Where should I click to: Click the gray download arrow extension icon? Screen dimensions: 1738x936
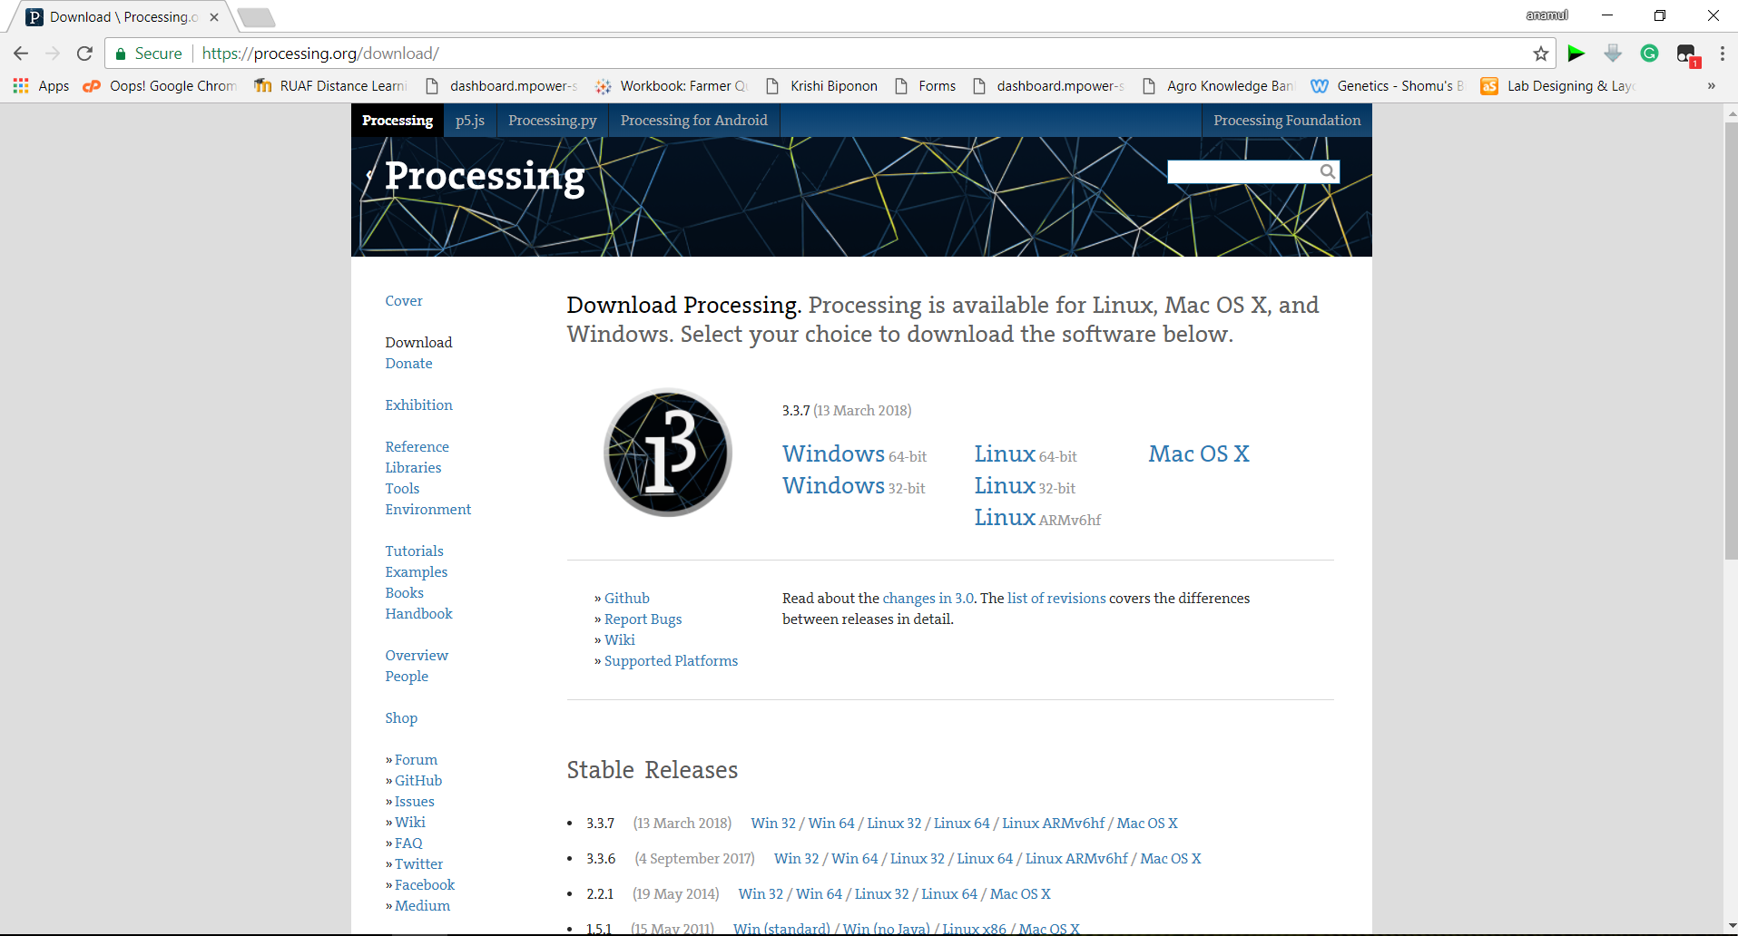pyautogui.click(x=1613, y=54)
